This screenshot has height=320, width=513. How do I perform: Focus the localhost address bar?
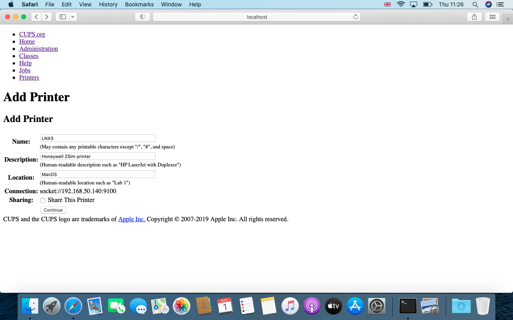257,17
